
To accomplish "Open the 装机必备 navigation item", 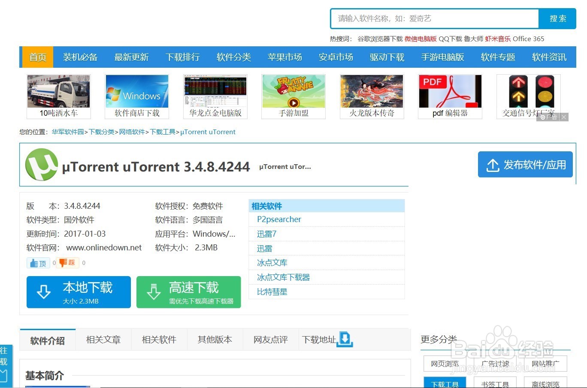I will click(x=80, y=57).
